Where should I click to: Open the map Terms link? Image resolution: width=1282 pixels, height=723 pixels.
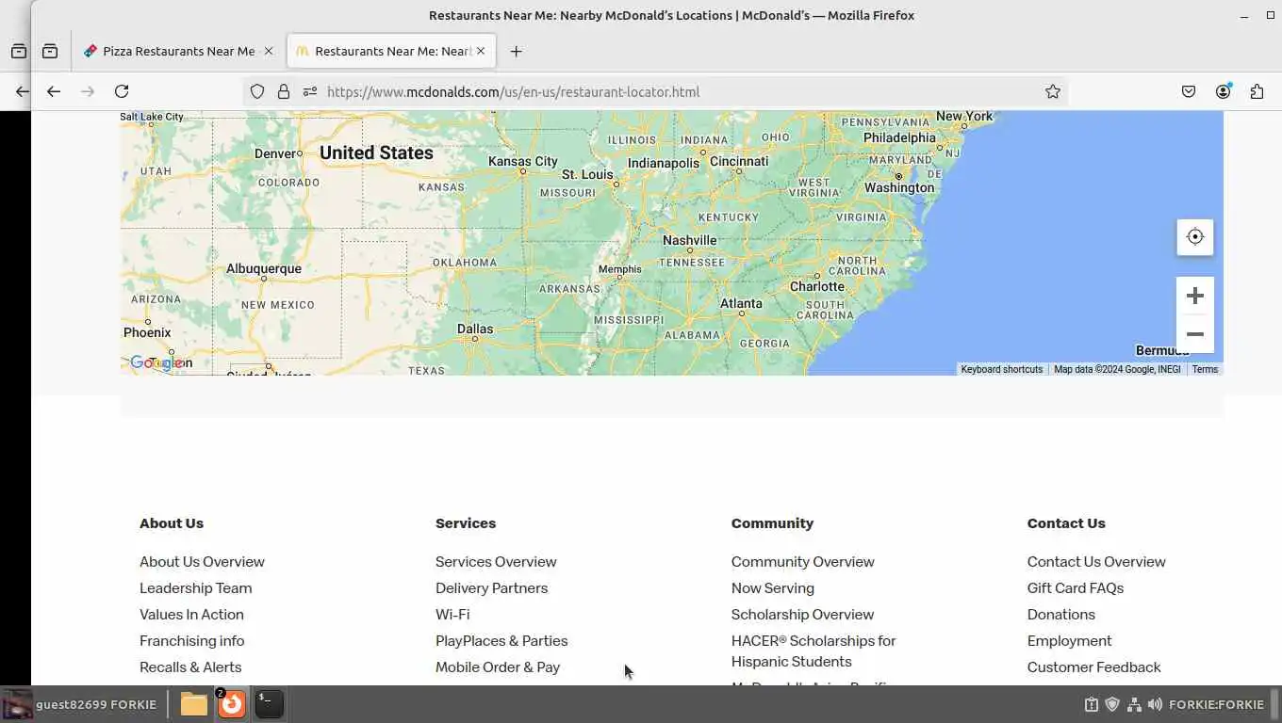[1205, 369]
